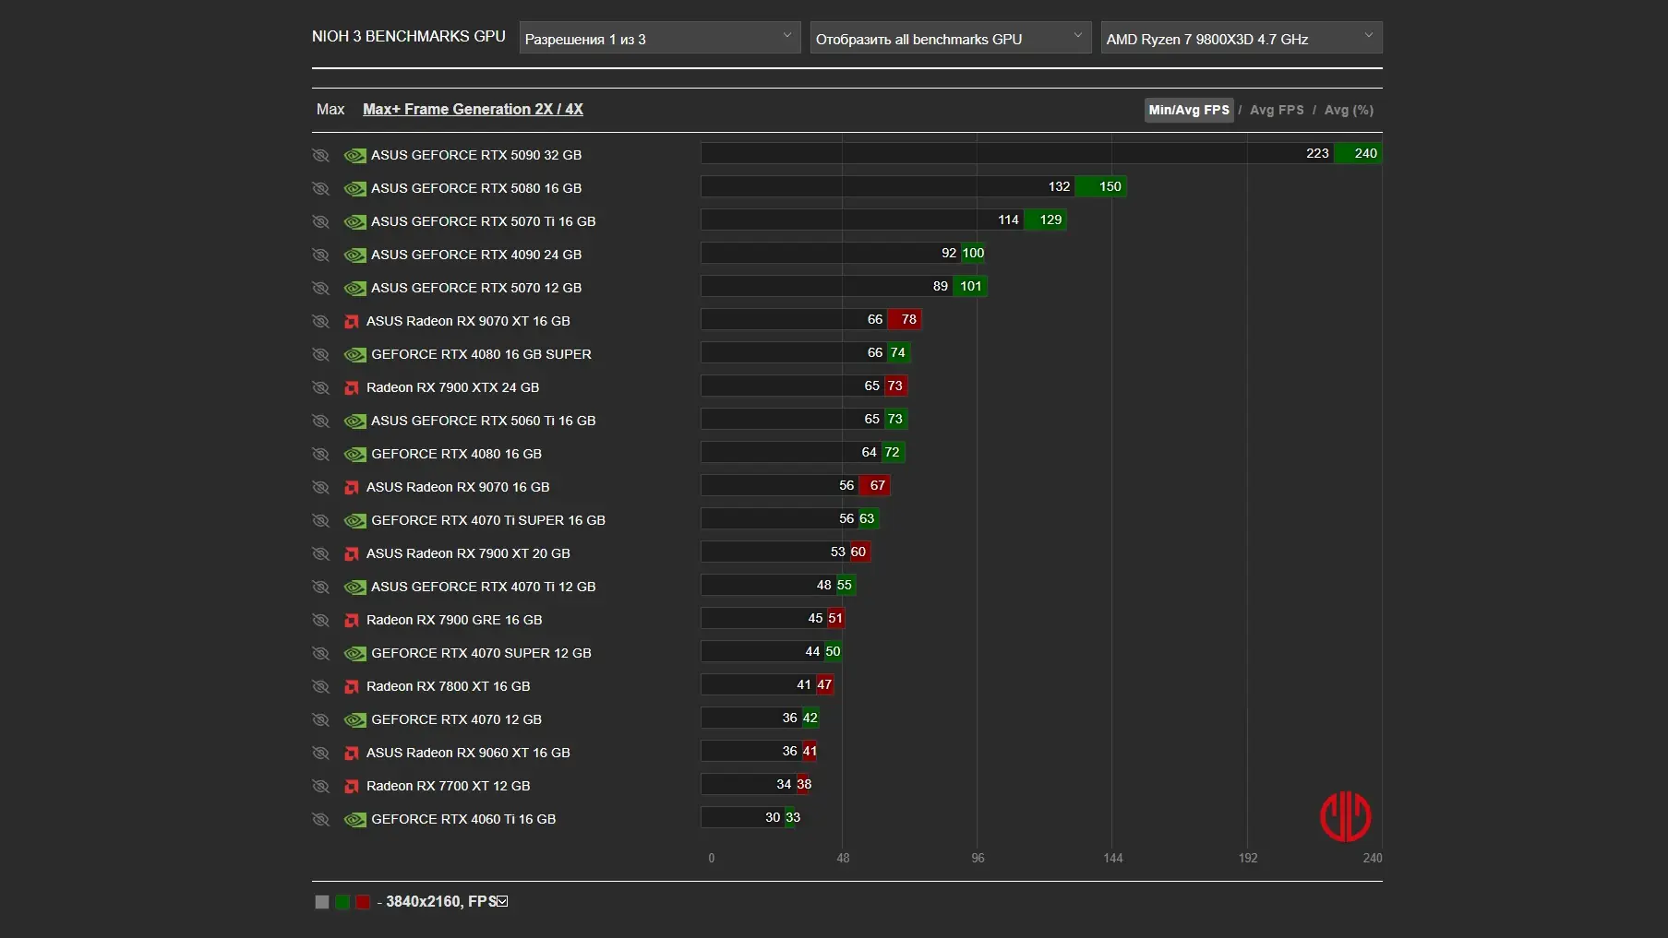1668x938 pixels.
Task: Click the AMD logo beside ASUS Radeon RX 9060 XT
Action: (x=352, y=754)
